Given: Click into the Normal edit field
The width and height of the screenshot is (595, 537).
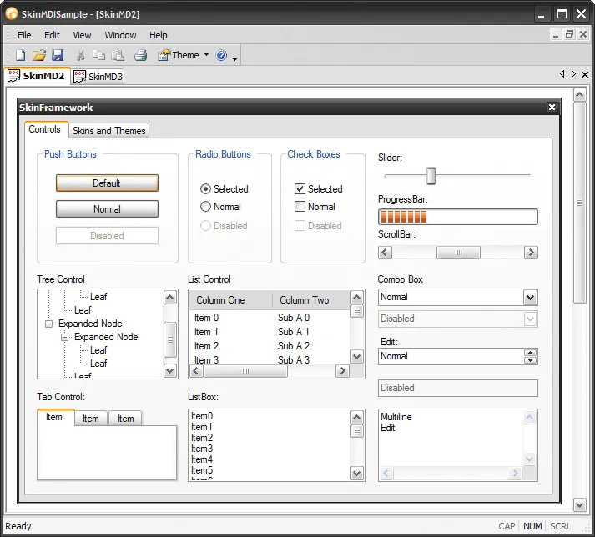Looking at the screenshot, I should 451,357.
